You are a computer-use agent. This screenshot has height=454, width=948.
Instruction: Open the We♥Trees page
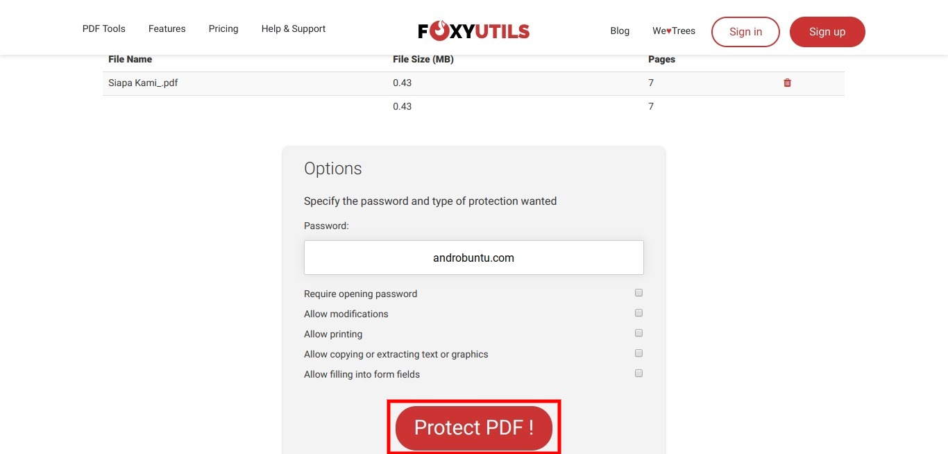coord(674,31)
